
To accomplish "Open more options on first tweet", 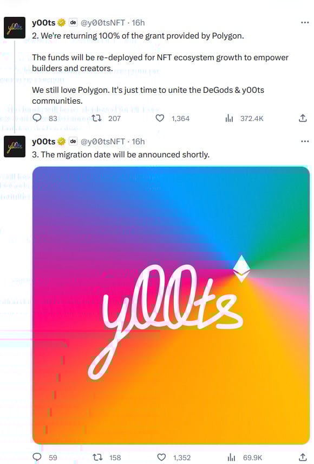I will tap(305, 22).
